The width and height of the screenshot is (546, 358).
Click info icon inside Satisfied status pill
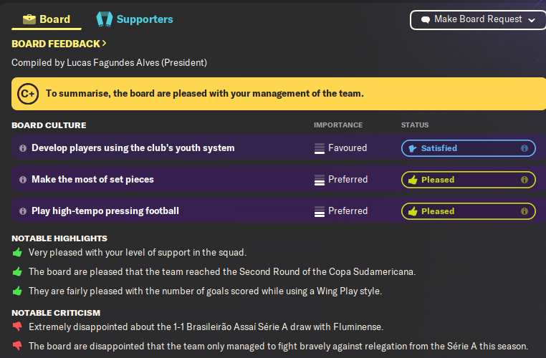click(525, 148)
